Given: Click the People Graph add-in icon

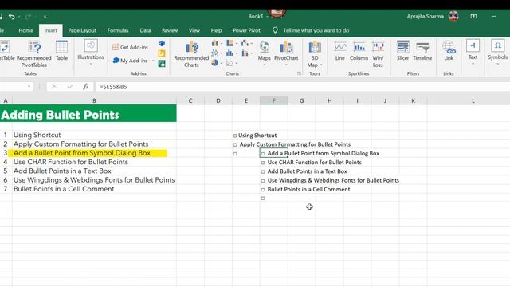Looking at the screenshot, I should coord(162,64).
